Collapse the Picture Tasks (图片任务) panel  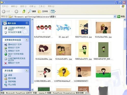coord(27,23)
